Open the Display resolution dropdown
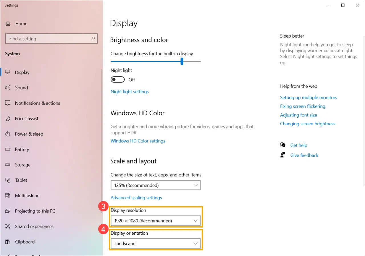The height and width of the screenshot is (256, 365). (155, 220)
